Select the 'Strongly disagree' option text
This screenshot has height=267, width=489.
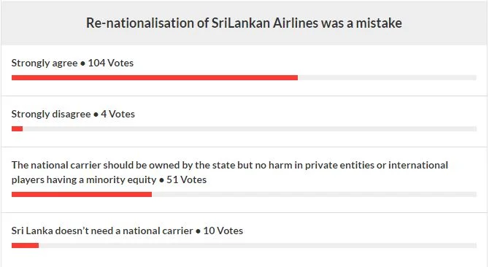(51, 115)
